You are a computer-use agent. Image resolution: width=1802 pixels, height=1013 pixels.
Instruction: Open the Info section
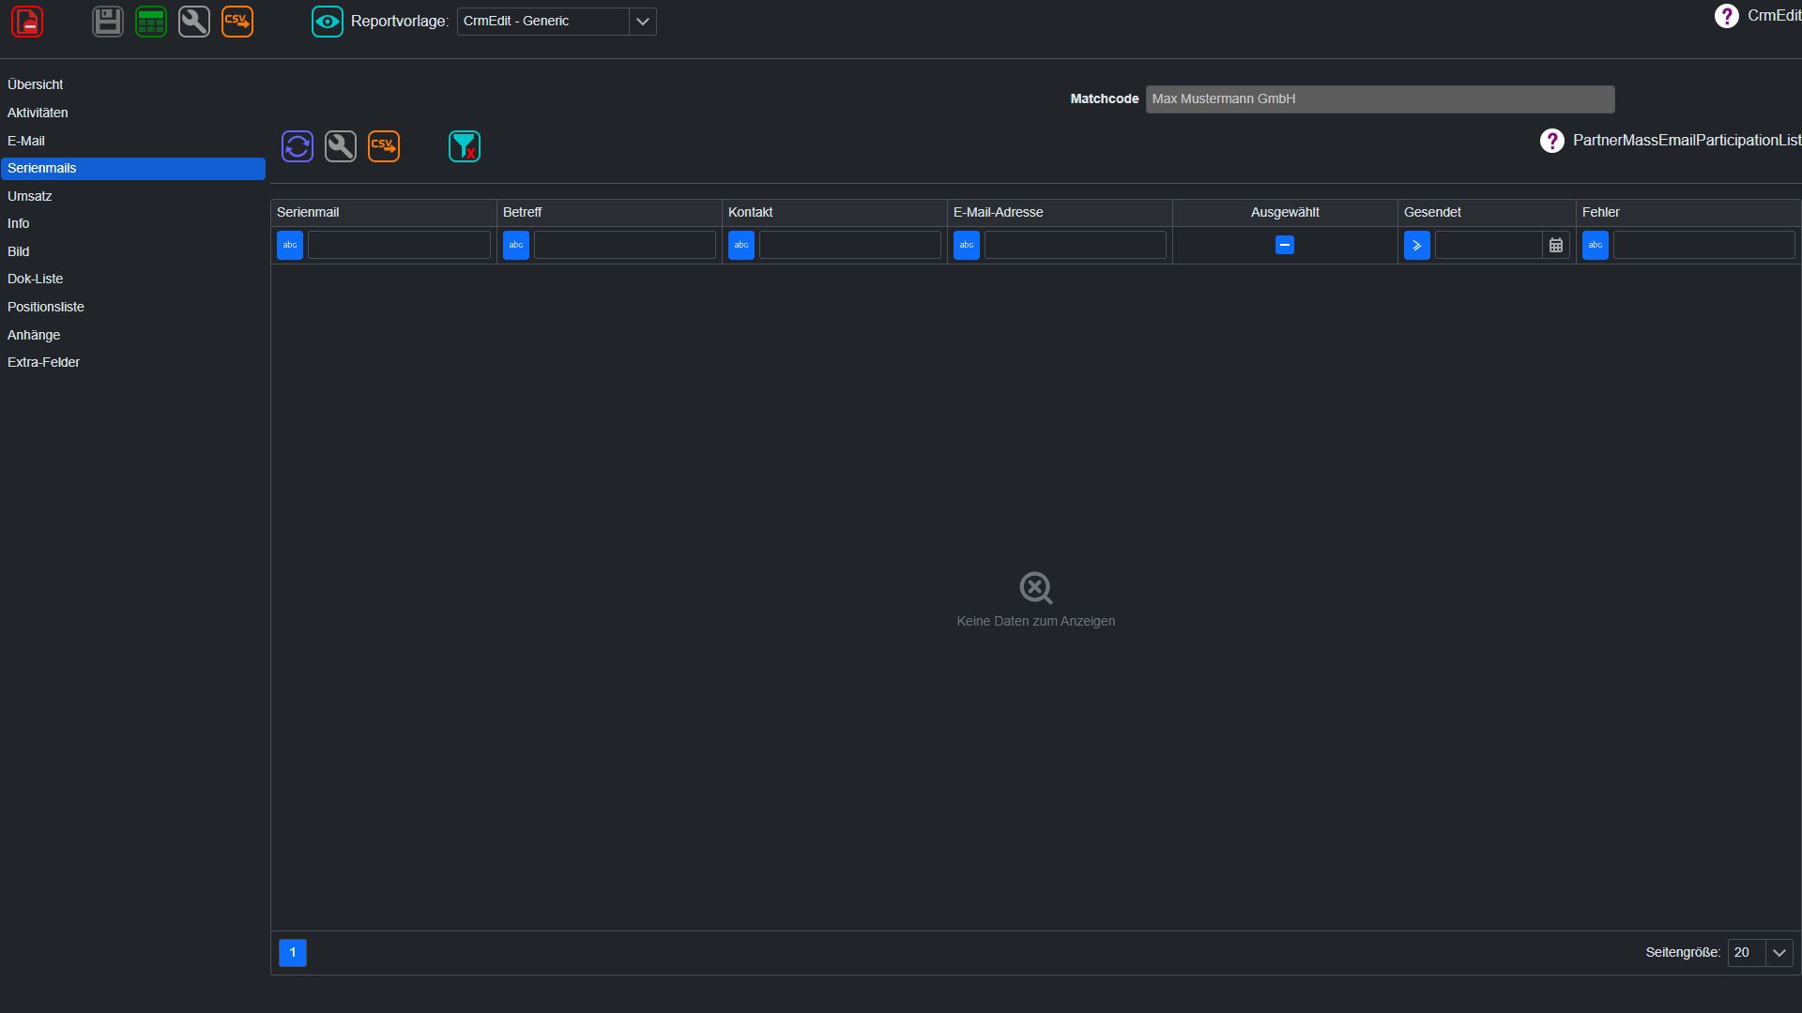[x=132, y=223]
